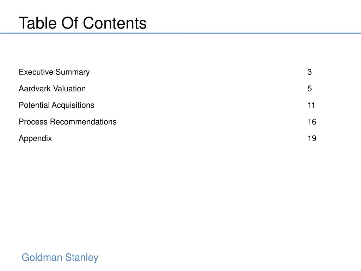
Task: Click page number 19
Action: (312, 138)
